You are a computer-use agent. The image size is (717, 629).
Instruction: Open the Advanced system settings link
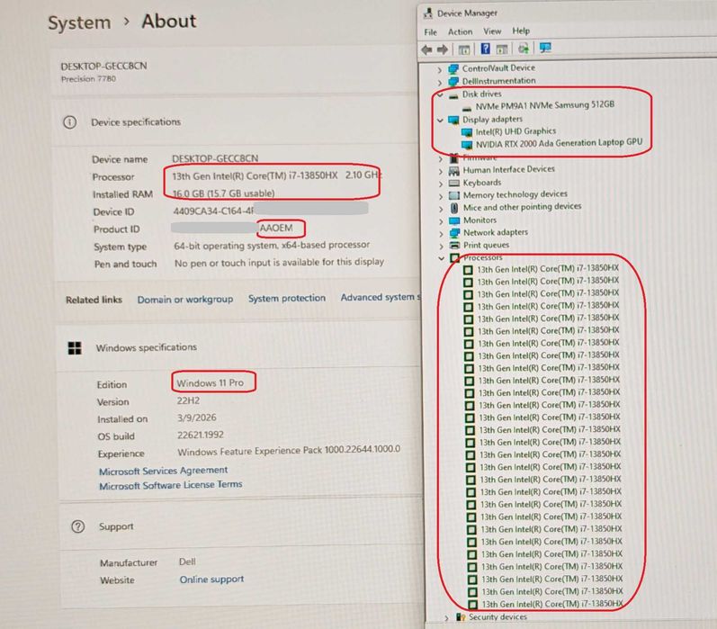(381, 297)
